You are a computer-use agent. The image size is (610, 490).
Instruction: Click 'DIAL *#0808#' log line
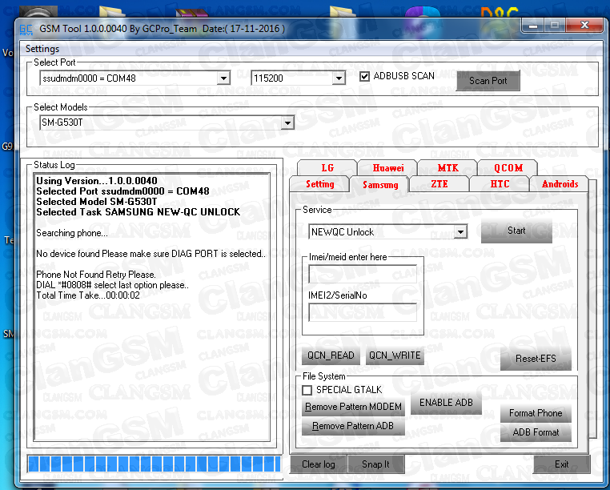pos(112,285)
